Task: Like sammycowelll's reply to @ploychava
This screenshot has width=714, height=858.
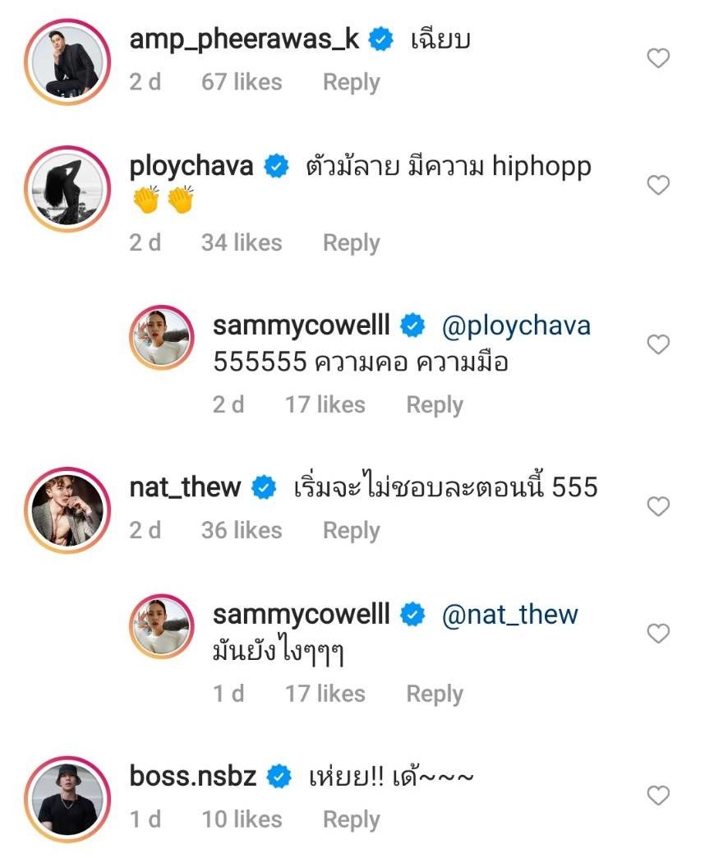Action: (658, 345)
